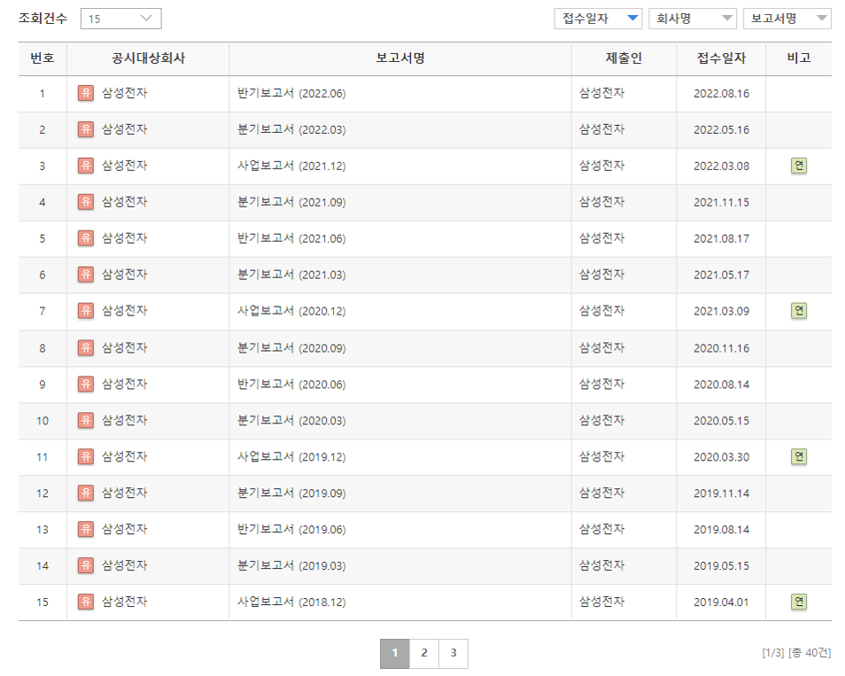Click the 유 market icon in row 1
Screen dimensions: 845x676
point(86,93)
